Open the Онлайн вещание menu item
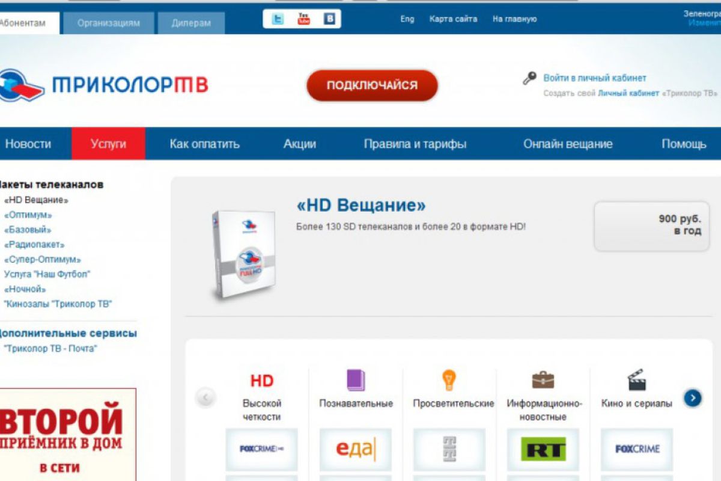 pos(568,144)
